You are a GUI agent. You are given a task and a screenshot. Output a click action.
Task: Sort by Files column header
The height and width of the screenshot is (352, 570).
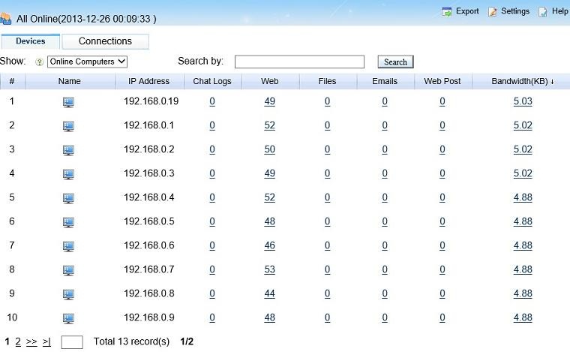click(x=327, y=81)
